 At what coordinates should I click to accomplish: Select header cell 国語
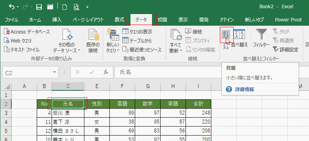[x=122, y=104]
